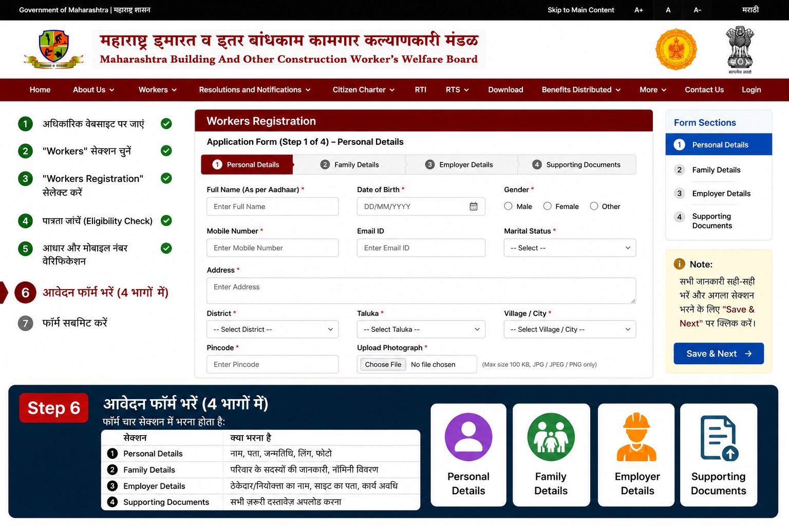
Task: Click the आवेदन फॉर्म भरें (4 भागों में) sidebar step
Action: tap(105, 292)
